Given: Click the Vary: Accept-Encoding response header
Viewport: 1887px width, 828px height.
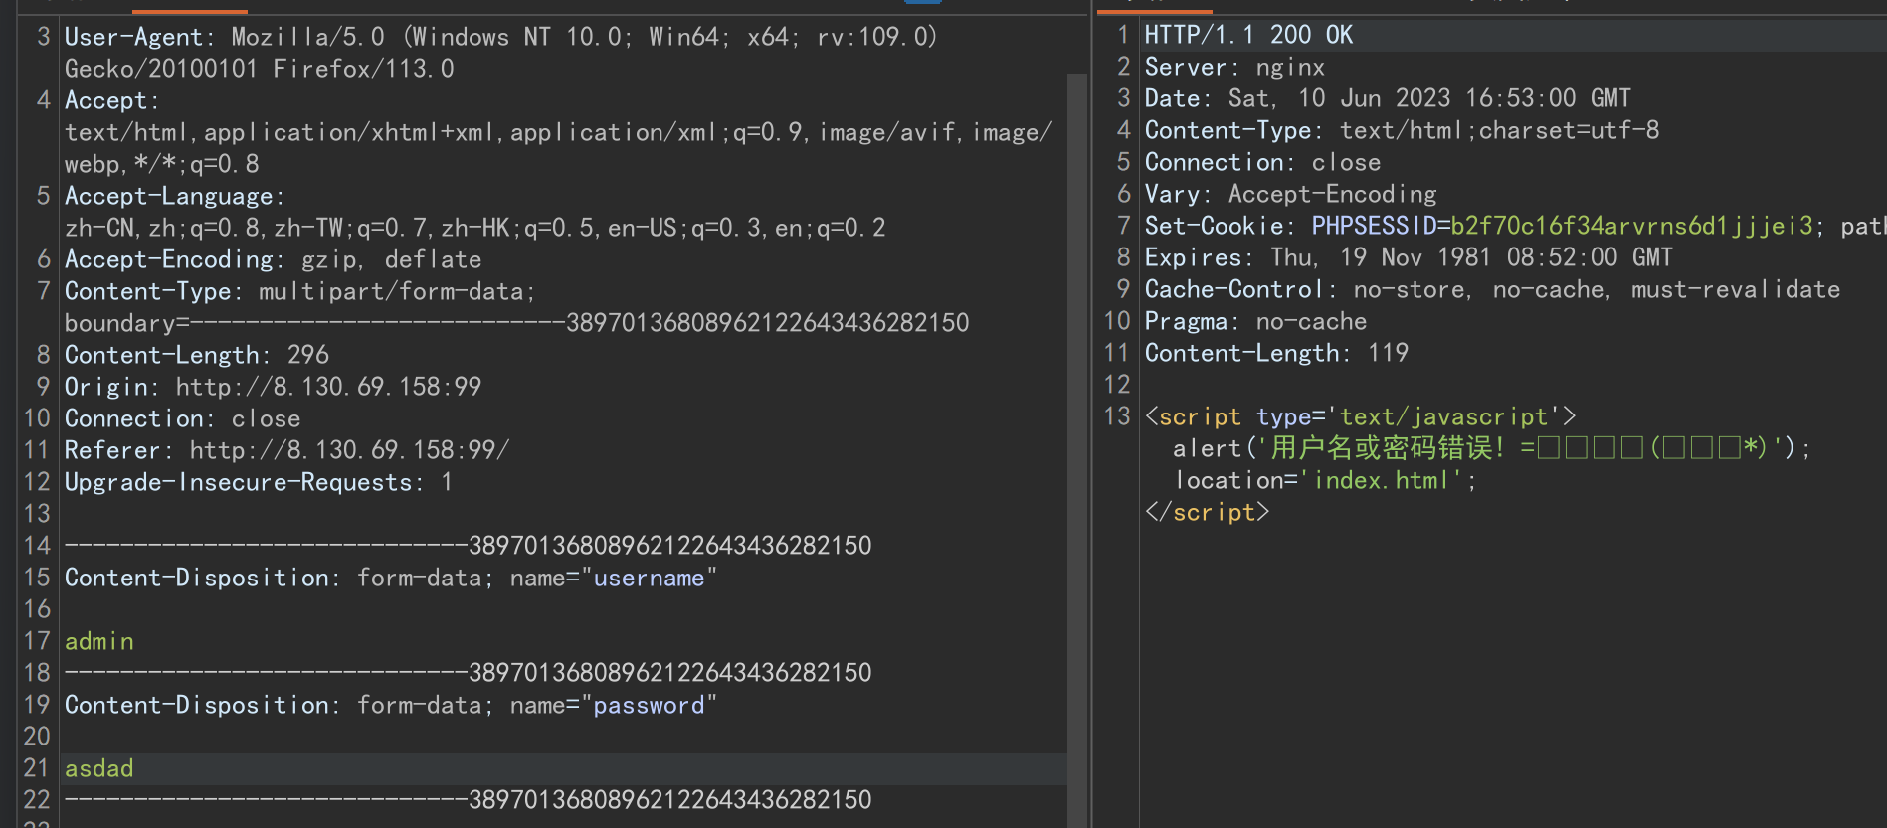Looking at the screenshot, I should coord(1290,194).
